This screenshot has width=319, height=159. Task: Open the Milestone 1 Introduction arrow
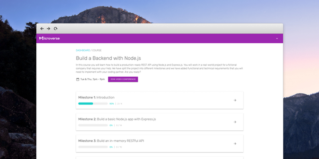(235, 100)
